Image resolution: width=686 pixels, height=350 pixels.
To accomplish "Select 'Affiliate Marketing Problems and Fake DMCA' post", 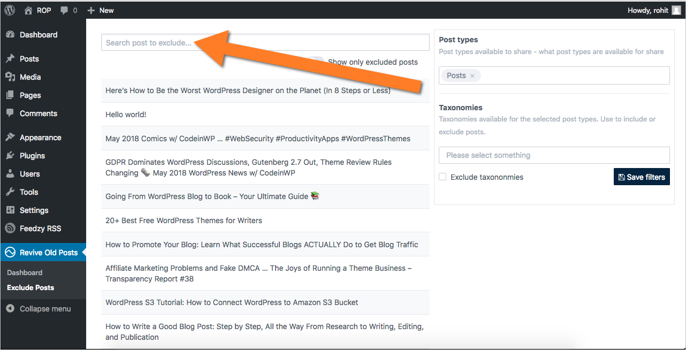I will [265, 273].
